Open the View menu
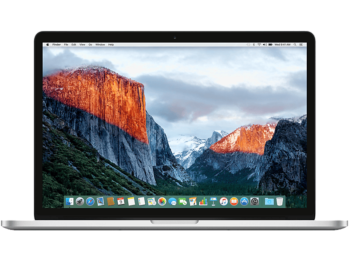The height and width of the screenshot is (261, 349). pyautogui.click(x=82, y=44)
